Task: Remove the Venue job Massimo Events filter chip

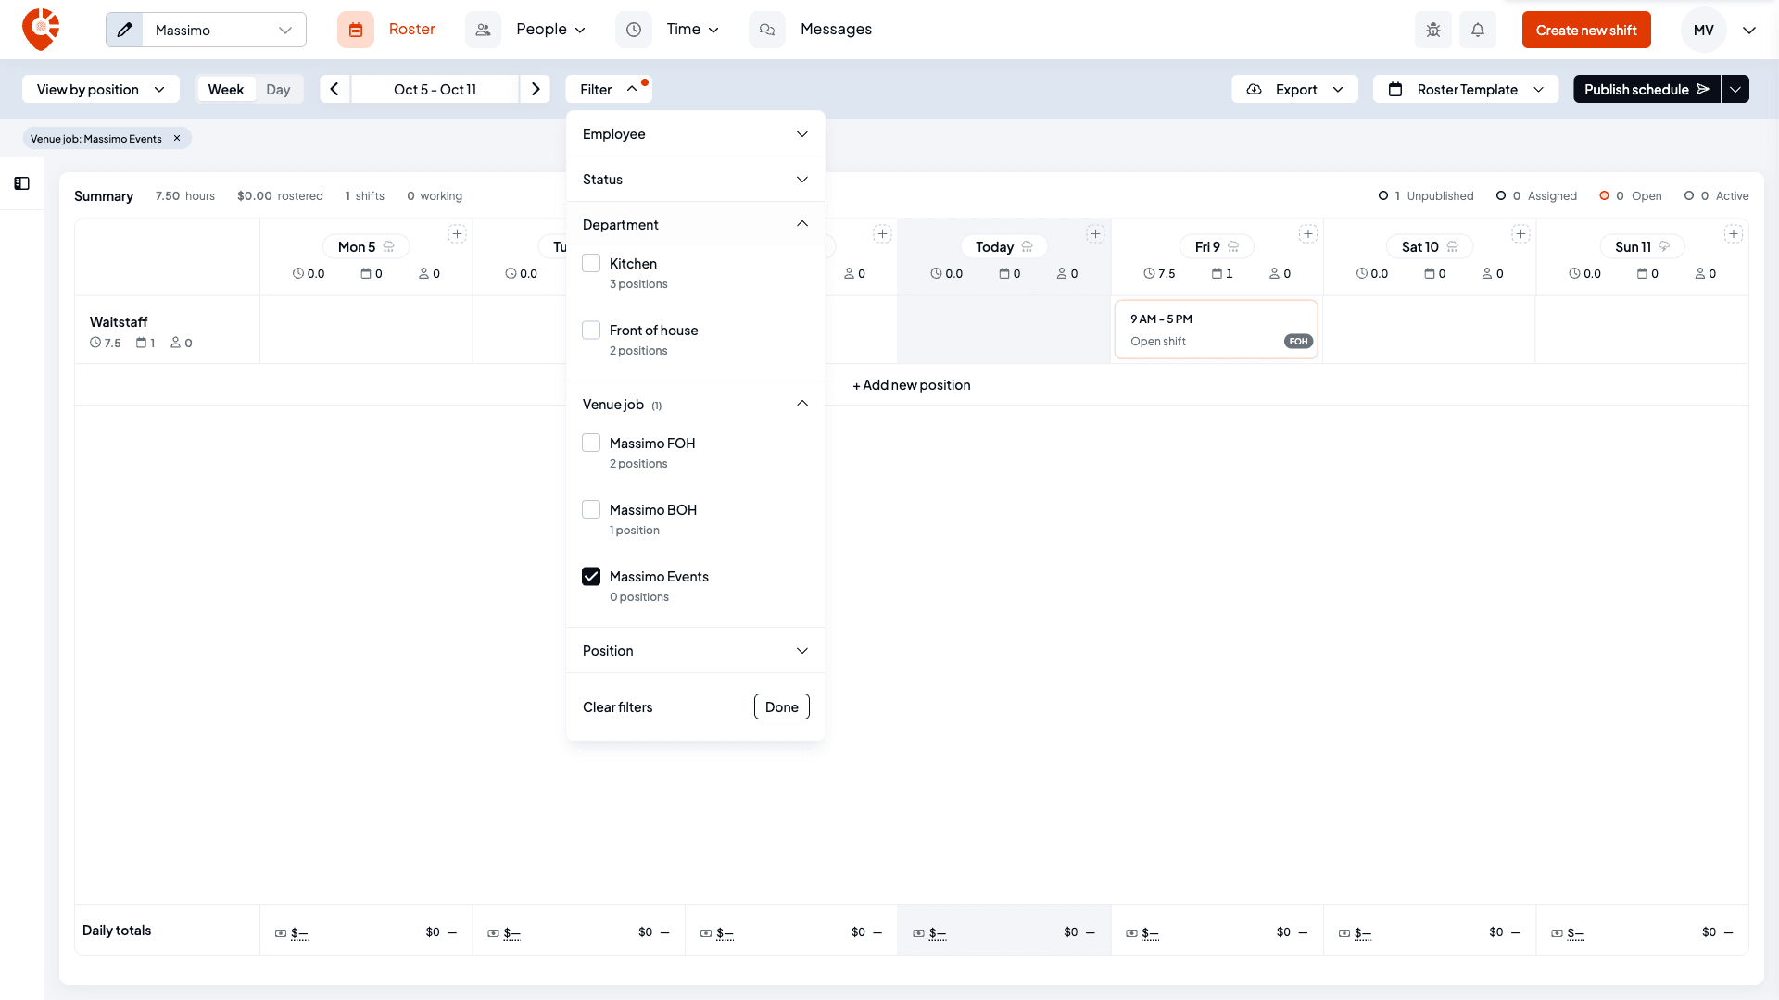Action: (177, 138)
